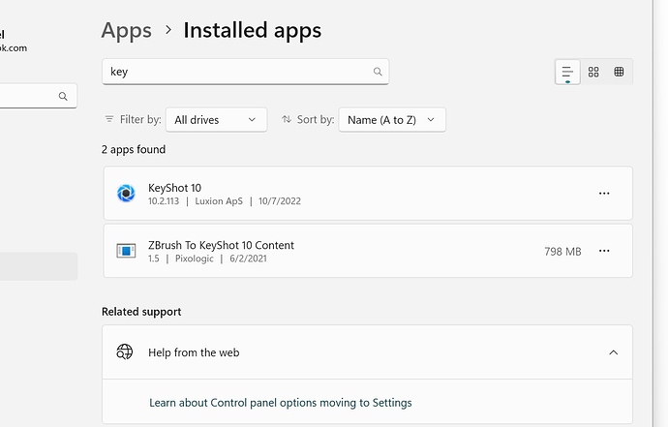Click the ZBrush To KeyShot 10 Content icon

pos(126,251)
